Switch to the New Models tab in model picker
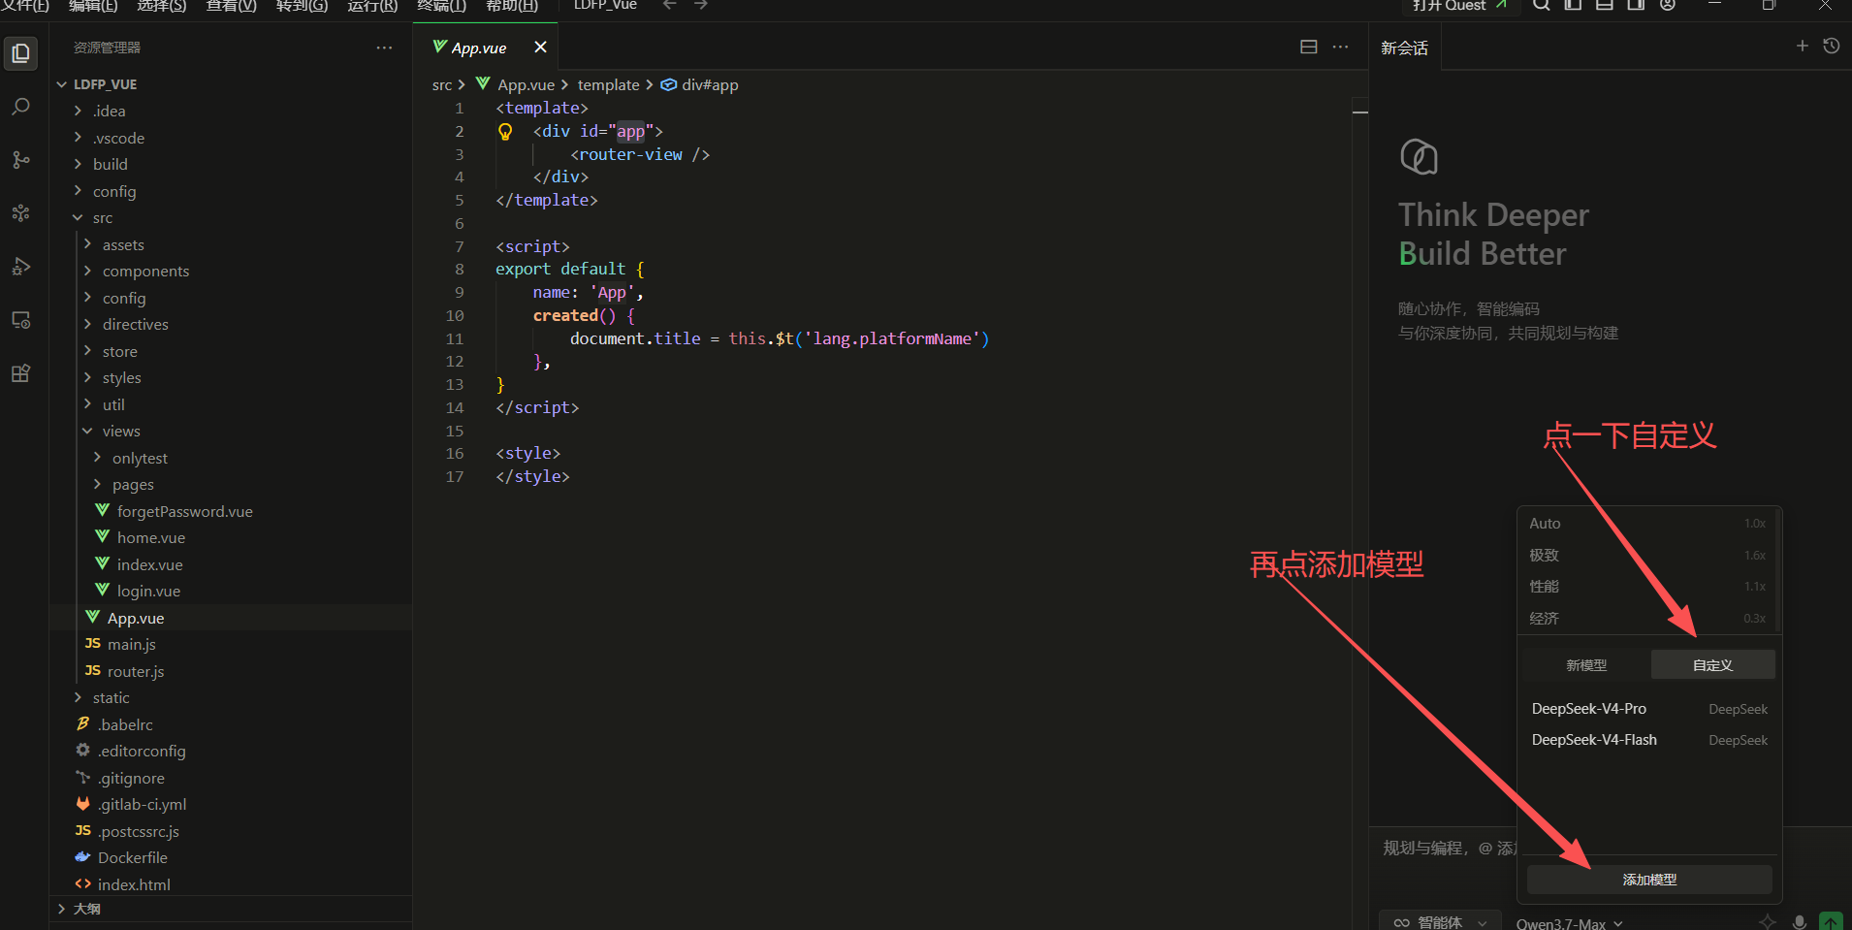This screenshot has height=930, width=1852. tap(1586, 665)
